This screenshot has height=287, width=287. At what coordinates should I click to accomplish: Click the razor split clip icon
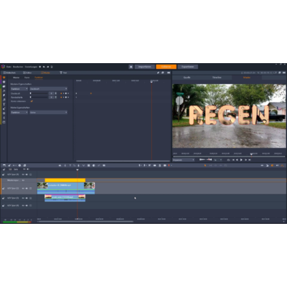(75, 166)
